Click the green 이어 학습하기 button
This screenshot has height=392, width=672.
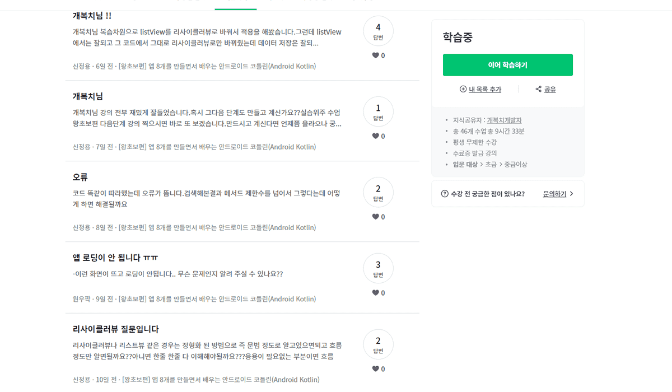[508, 65]
